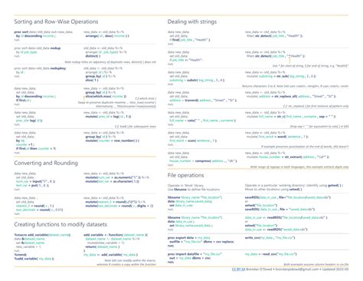
Task: Click the 'C.f. lead( ) for subsequent rows' note
Action: tap(136, 127)
